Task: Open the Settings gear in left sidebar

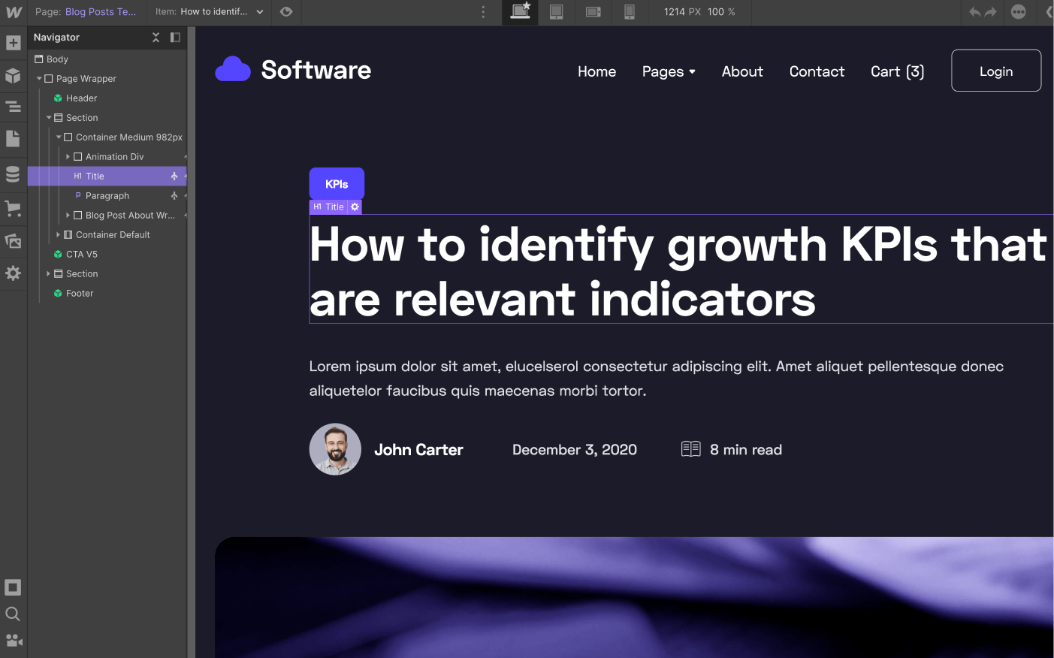Action: 13,273
